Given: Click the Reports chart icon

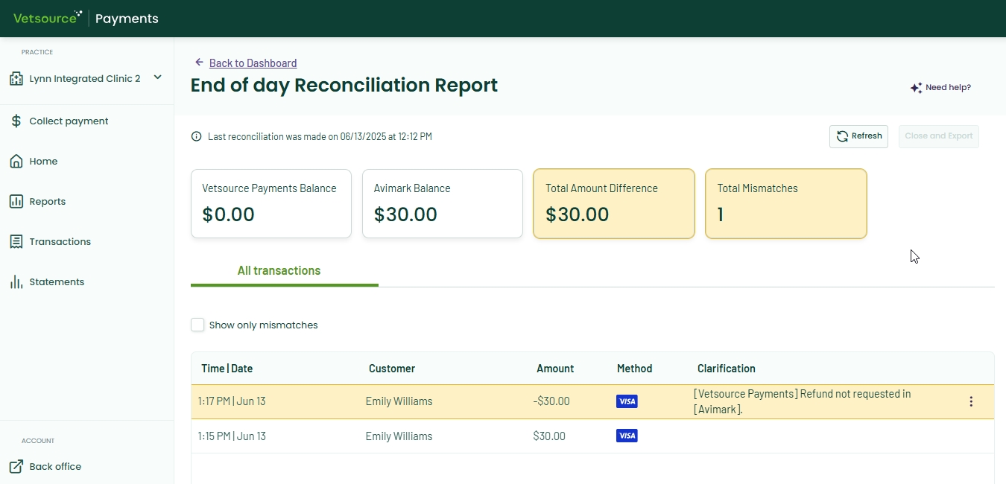Looking at the screenshot, I should pyautogui.click(x=16, y=202).
